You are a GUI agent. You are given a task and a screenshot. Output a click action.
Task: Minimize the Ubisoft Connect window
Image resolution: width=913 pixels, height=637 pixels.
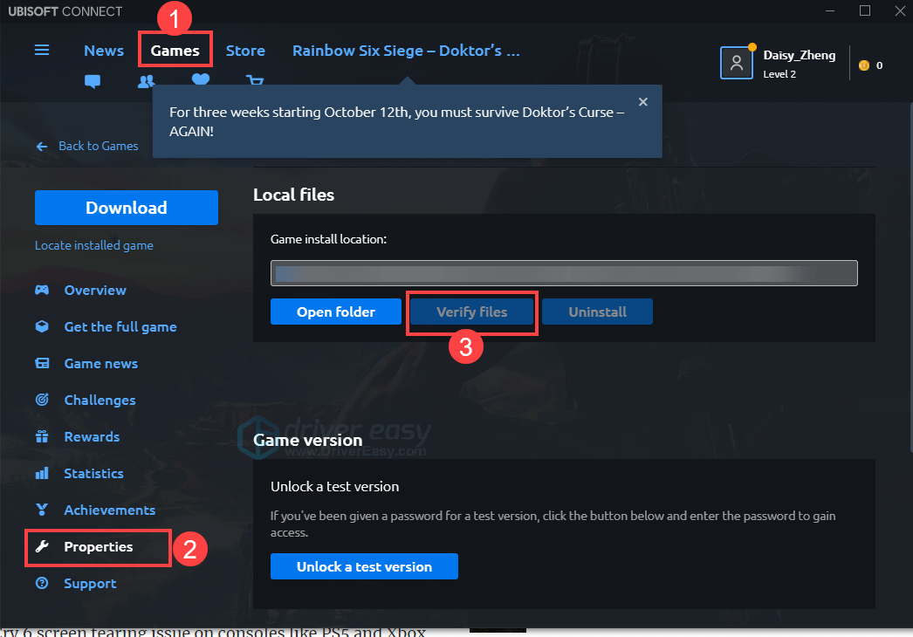[x=830, y=11]
